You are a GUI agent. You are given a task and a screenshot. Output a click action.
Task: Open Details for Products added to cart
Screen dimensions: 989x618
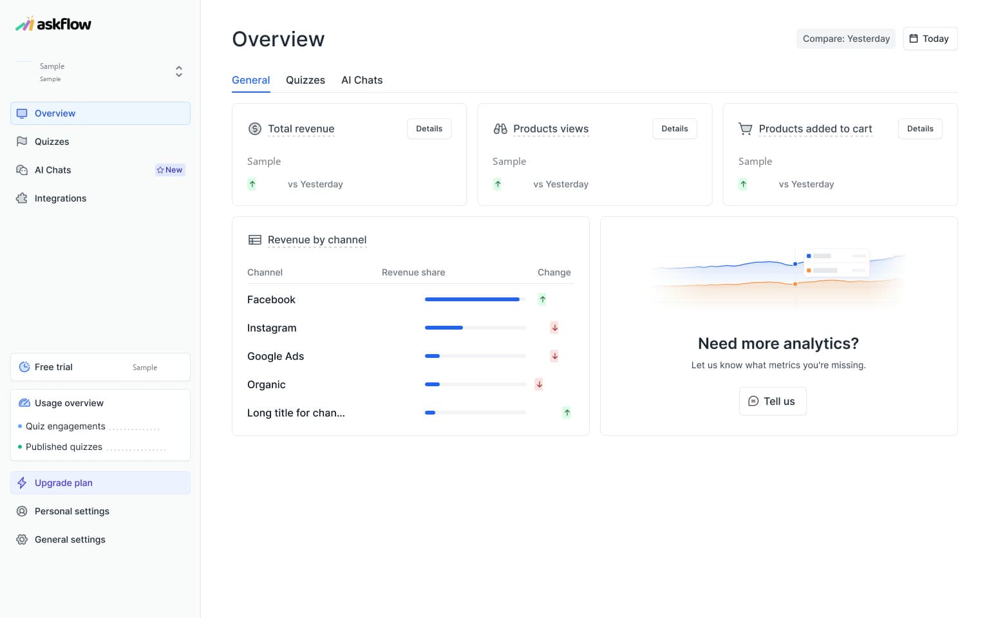pyautogui.click(x=920, y=129)
